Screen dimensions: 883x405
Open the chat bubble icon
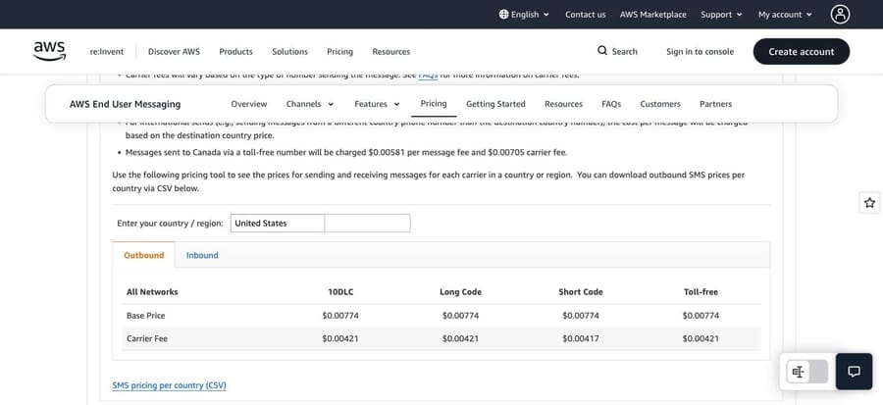point(854,372)
